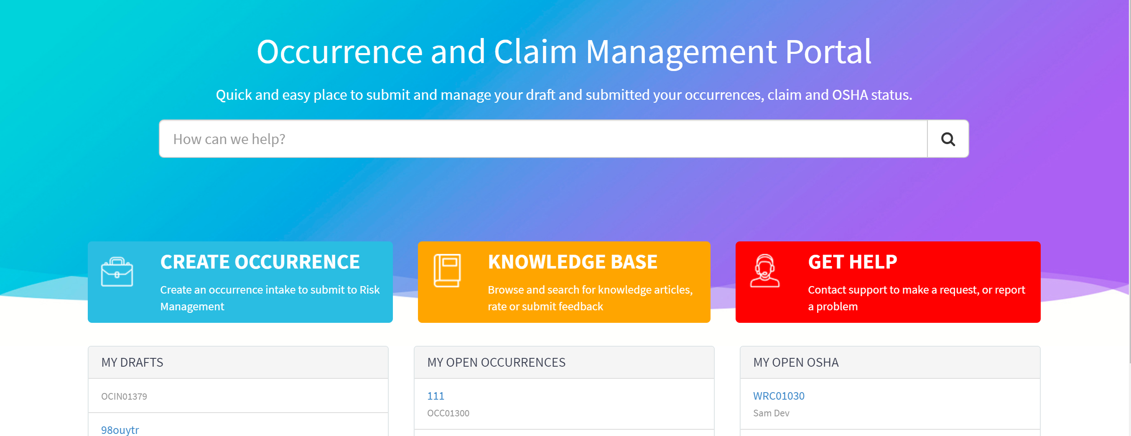This screenshot has height=436, width=1131.
Task: Open the CREATE OCCURRENCE tile
Action: [240, 282]
